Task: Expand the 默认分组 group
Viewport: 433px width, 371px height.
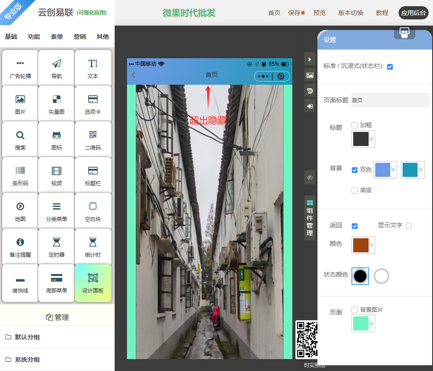Action: pos(27,337)
